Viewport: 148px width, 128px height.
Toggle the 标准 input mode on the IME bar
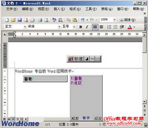[78, 59]
